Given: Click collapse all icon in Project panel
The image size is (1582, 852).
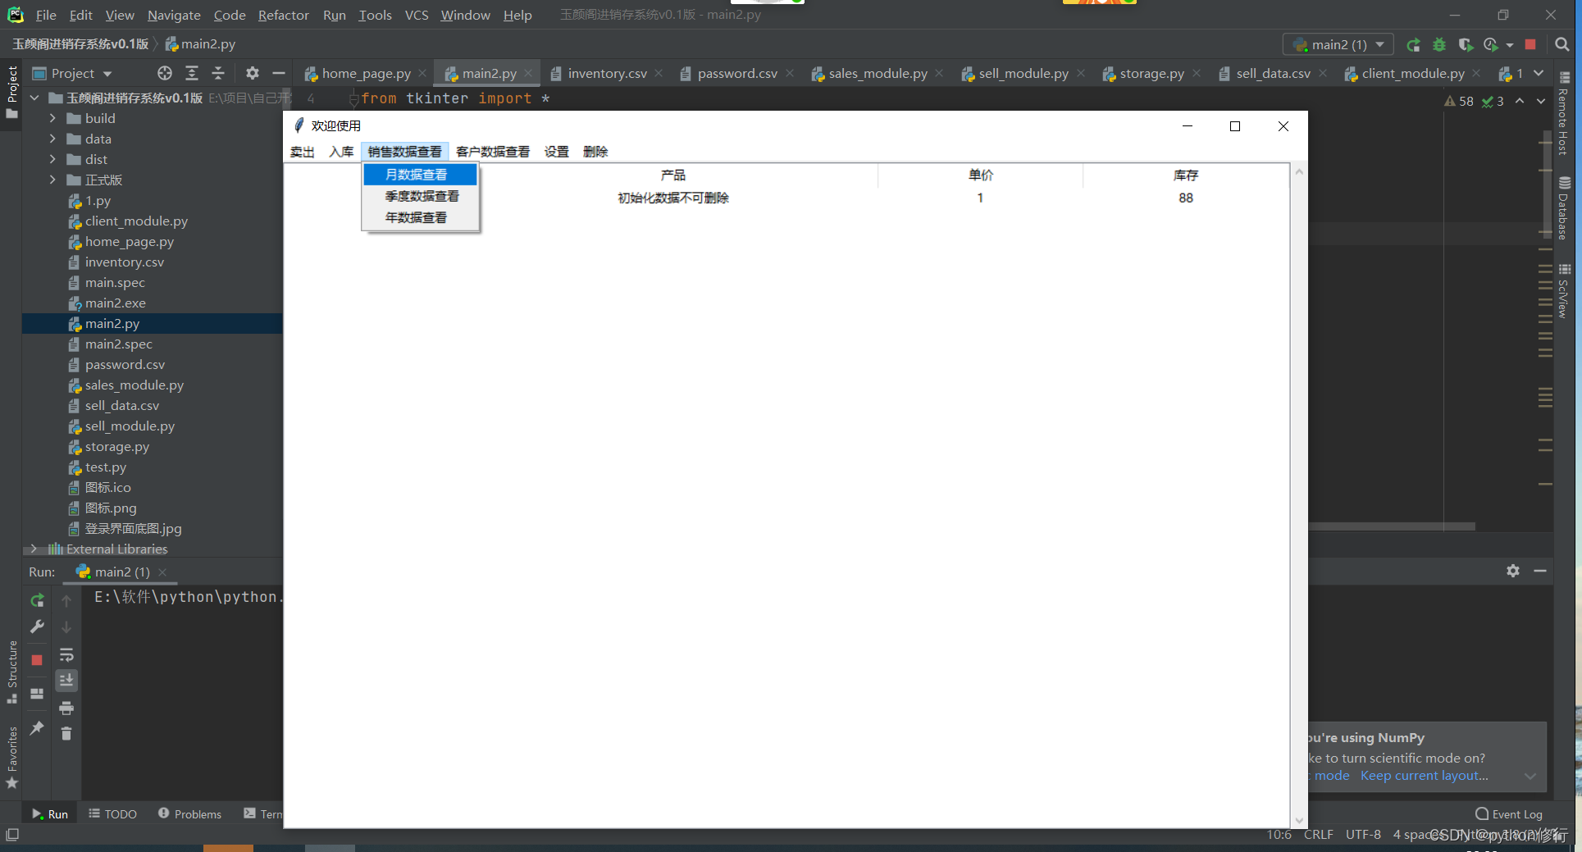Looking at the screenshot, I should tap(218, 73).
